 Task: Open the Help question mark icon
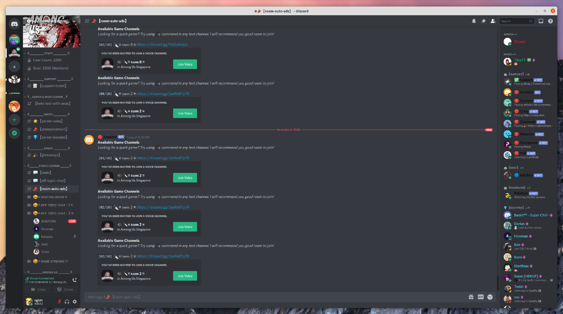tap(550, 21)
